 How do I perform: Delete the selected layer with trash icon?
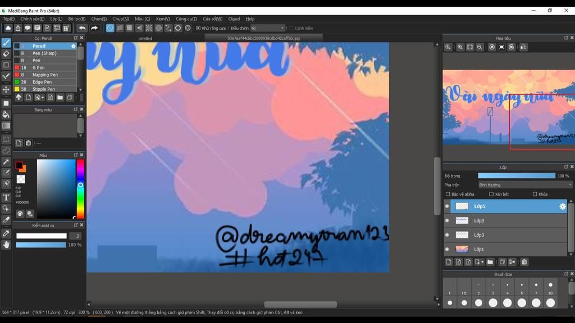(x=524, y=262)
